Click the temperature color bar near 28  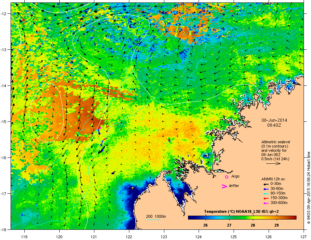click(x=253, y=218)
